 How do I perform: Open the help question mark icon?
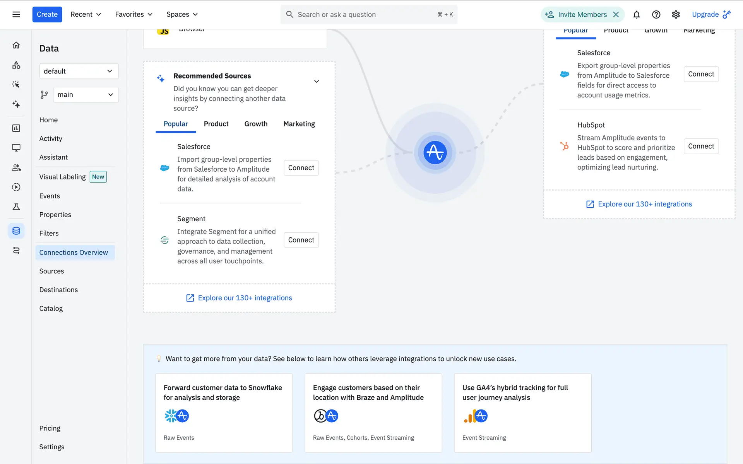point(656,15)
